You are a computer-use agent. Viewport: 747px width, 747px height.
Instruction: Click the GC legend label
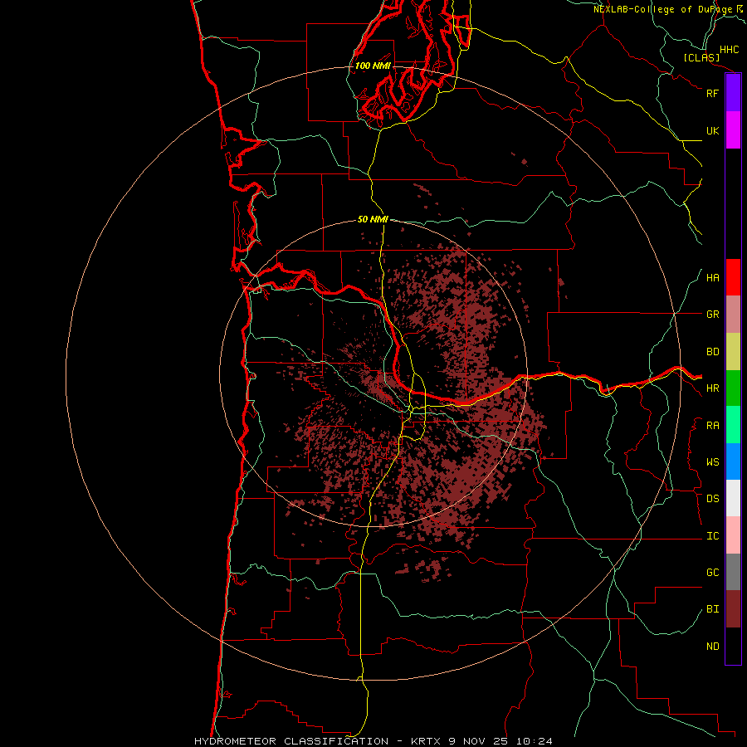pos(712,573)
